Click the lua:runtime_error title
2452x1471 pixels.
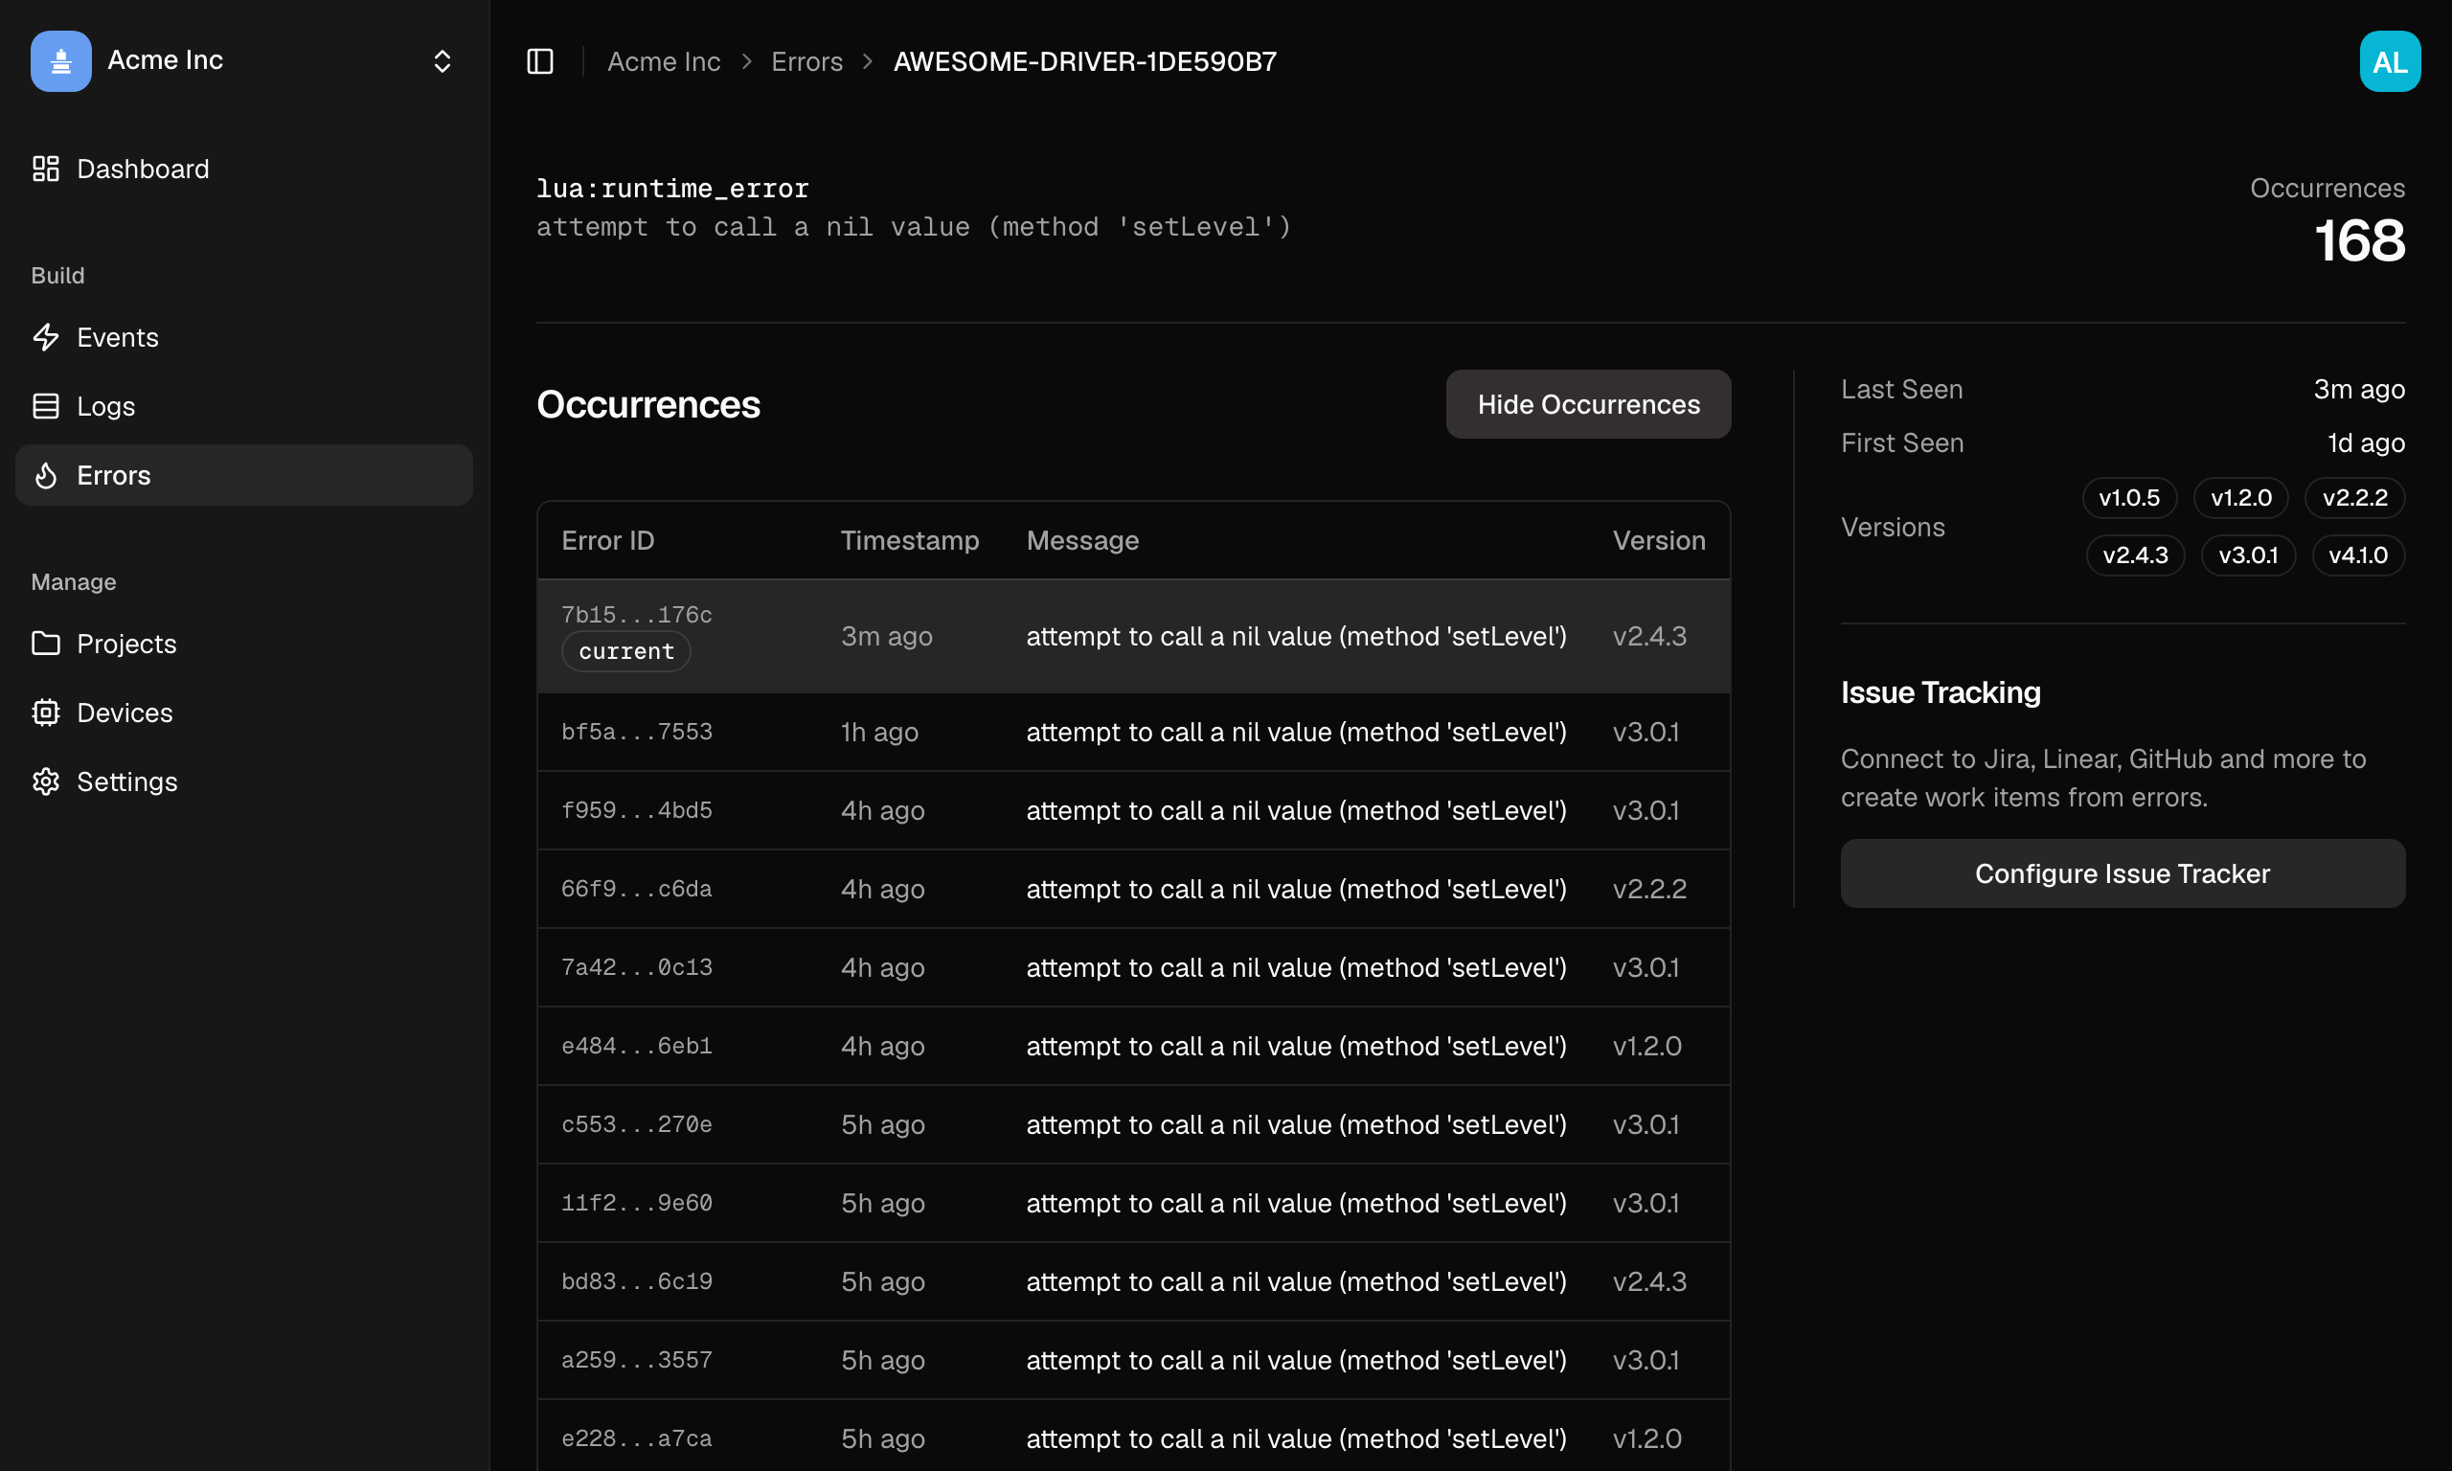(x=672, y=189)
